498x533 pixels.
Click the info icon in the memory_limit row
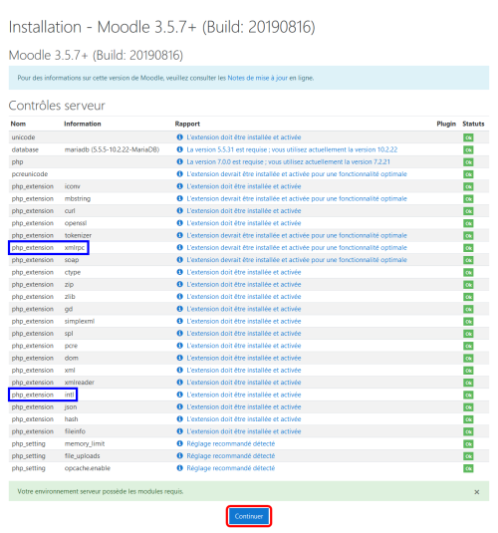[180, 443]
